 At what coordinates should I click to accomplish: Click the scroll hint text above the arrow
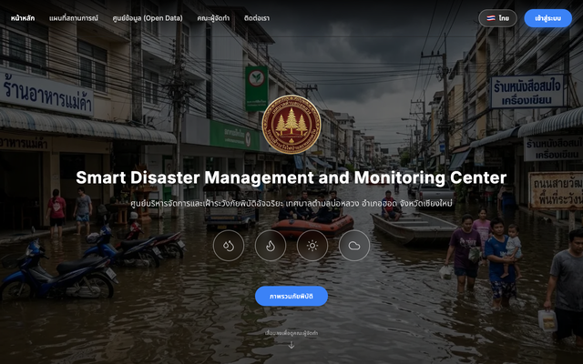(291, 333)
